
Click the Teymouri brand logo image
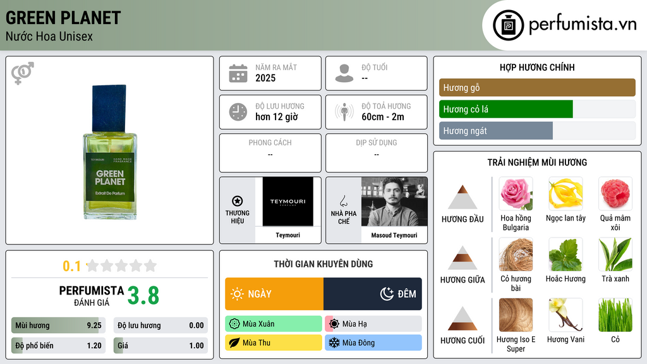[288, 202]
